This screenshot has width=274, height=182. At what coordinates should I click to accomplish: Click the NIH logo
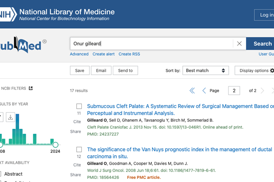pyautogui.click(x=8, y=15)
